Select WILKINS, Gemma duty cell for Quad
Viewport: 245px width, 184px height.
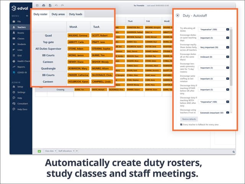pos(78,35)
